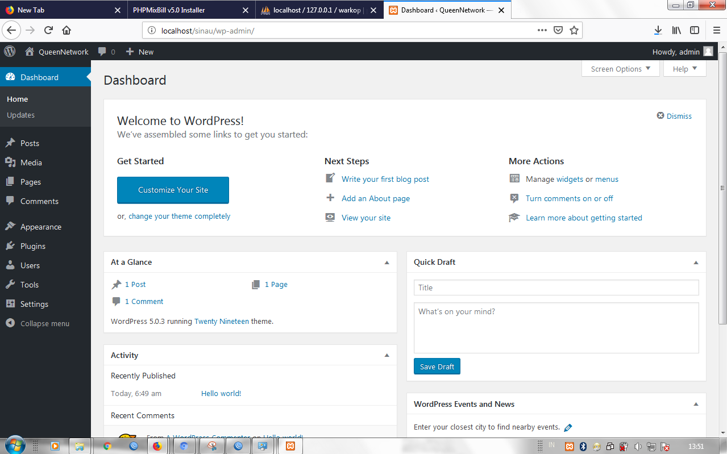Open the Firefox downloads arrow
Image resolution: width=727 pixels, height=454 pixels.
pyautogui.click(x=658, y=30)
